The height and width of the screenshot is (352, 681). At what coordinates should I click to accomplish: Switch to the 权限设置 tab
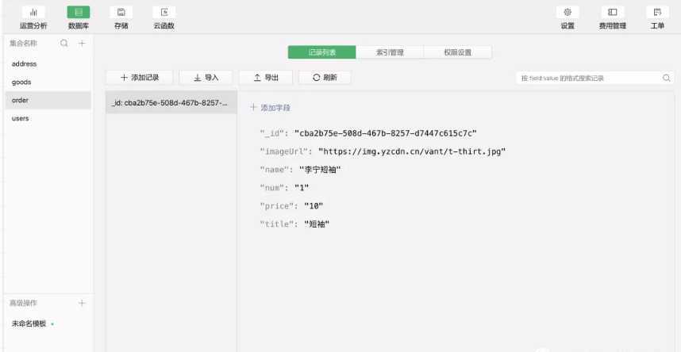pos(458,52)
